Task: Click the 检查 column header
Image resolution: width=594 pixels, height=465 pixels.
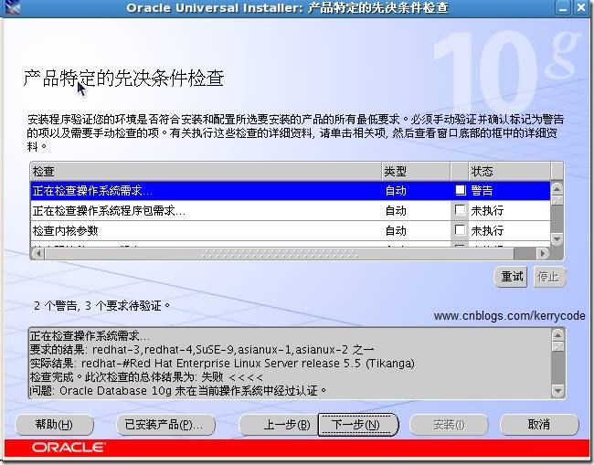Action: (206, 172)
